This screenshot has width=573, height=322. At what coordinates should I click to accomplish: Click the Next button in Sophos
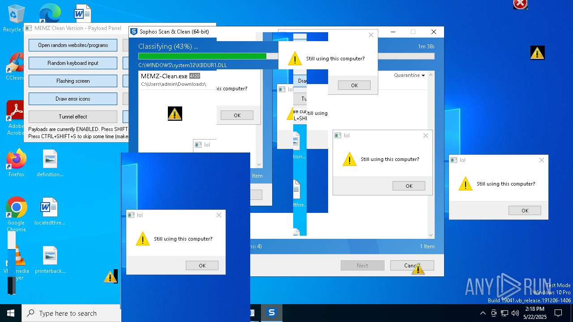click(x=362, y=265)
